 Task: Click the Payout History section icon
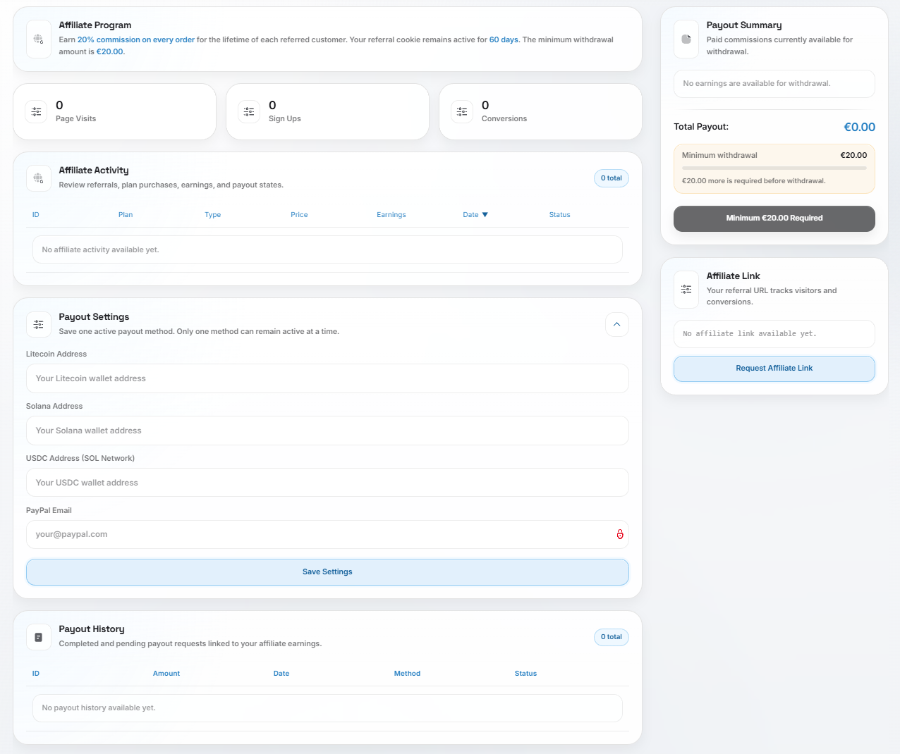point(39,637)
